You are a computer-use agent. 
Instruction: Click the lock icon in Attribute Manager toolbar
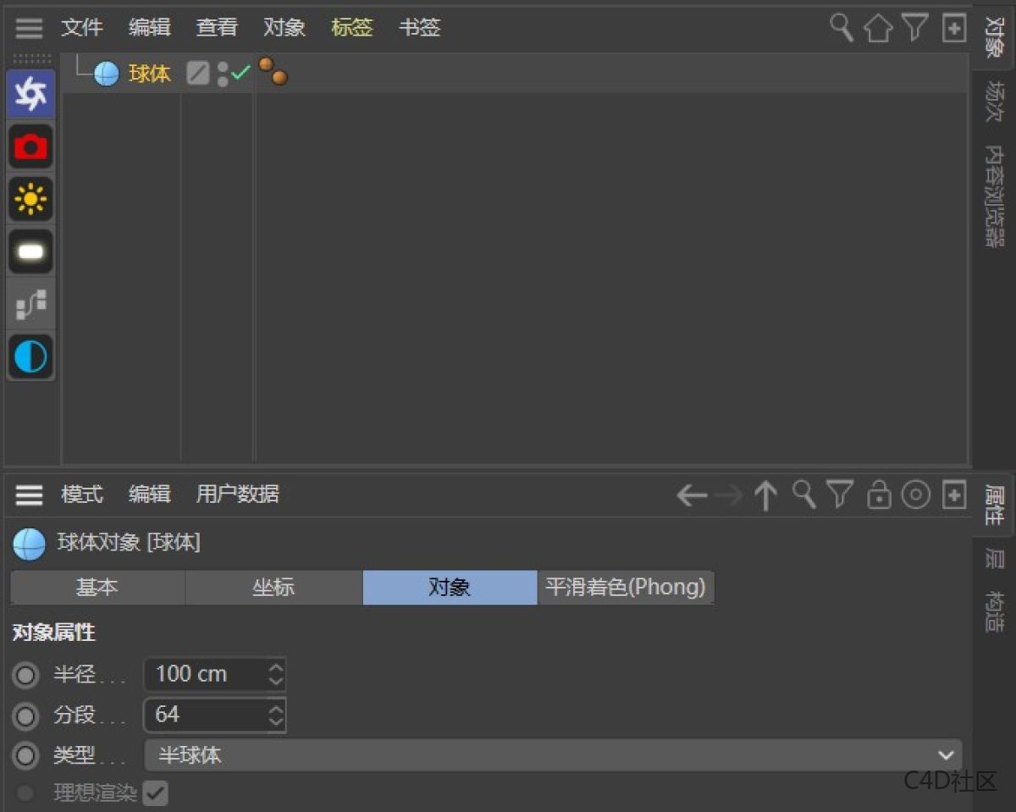pos(879,495)
